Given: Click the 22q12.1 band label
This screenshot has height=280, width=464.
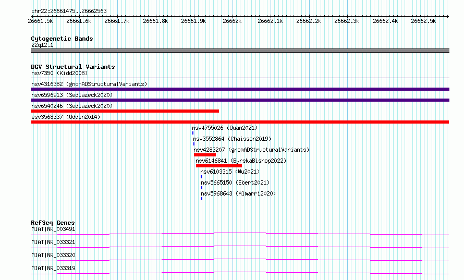Looking at the screenshot, I should pyautogui.click(x=42, y=45).
